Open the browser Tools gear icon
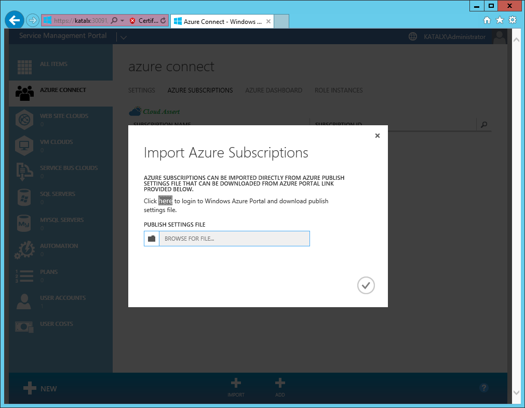 (x=512, y=20)
